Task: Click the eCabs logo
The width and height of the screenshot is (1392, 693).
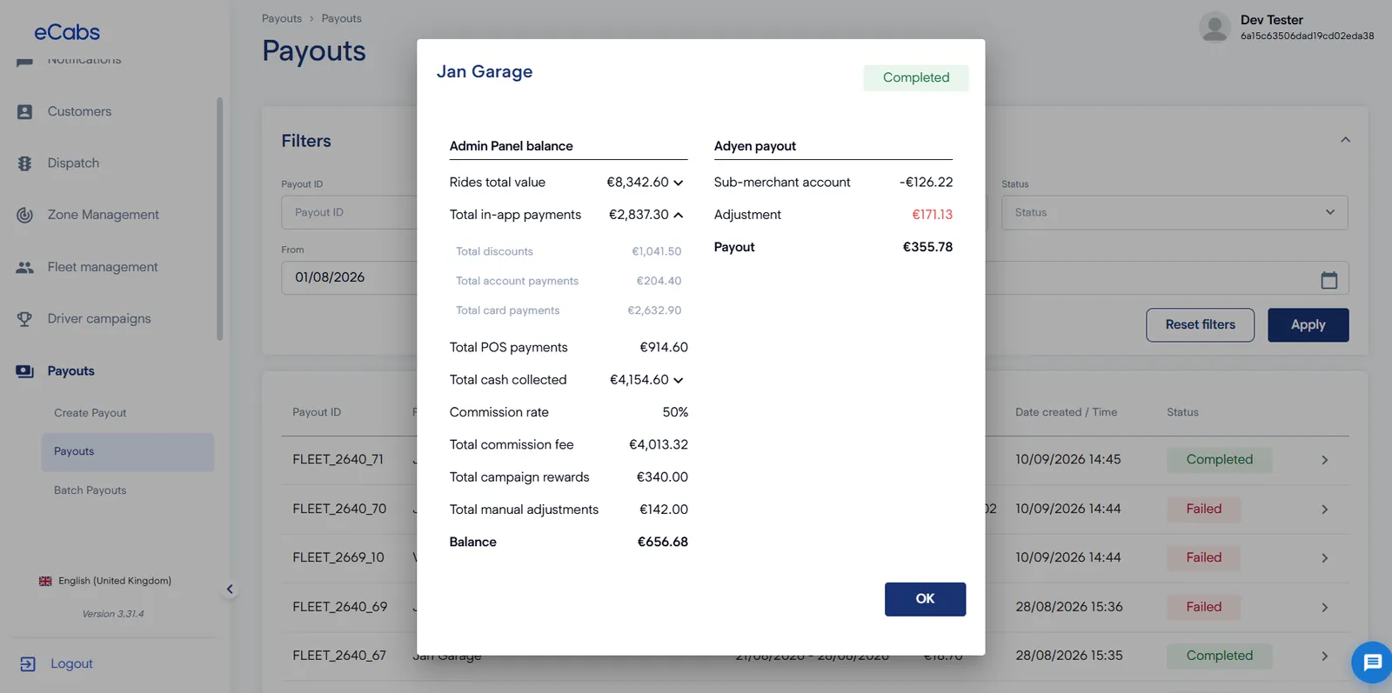Action: click(x=67, y=32)
